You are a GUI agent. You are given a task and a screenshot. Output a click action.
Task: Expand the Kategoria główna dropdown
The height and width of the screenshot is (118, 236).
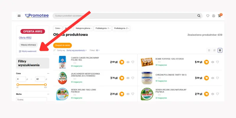83,28
